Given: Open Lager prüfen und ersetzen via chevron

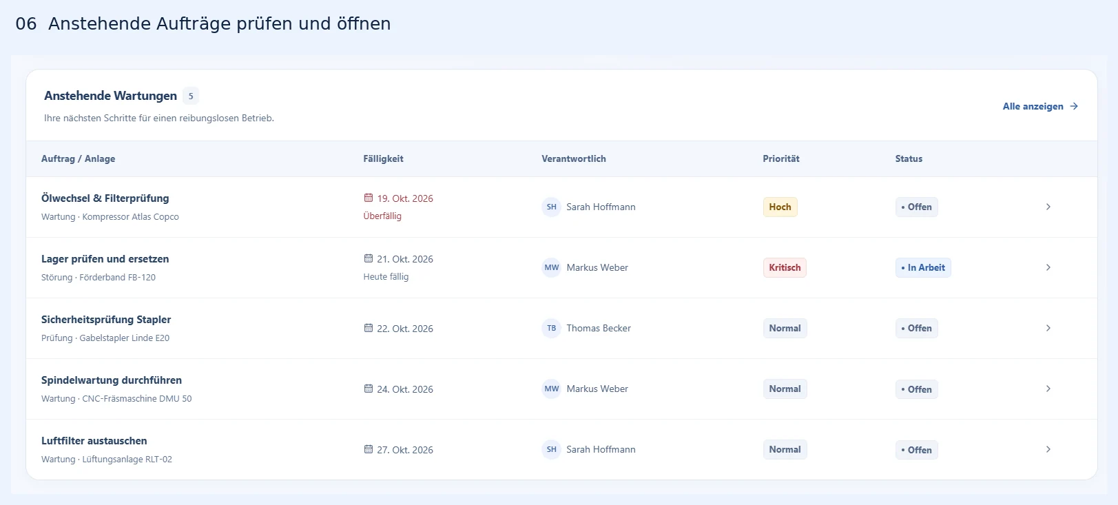Looking at the screenshot, I should [x=1048, y=267].
